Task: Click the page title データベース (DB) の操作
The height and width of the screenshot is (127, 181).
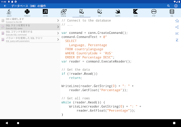Action: point(29,6)
